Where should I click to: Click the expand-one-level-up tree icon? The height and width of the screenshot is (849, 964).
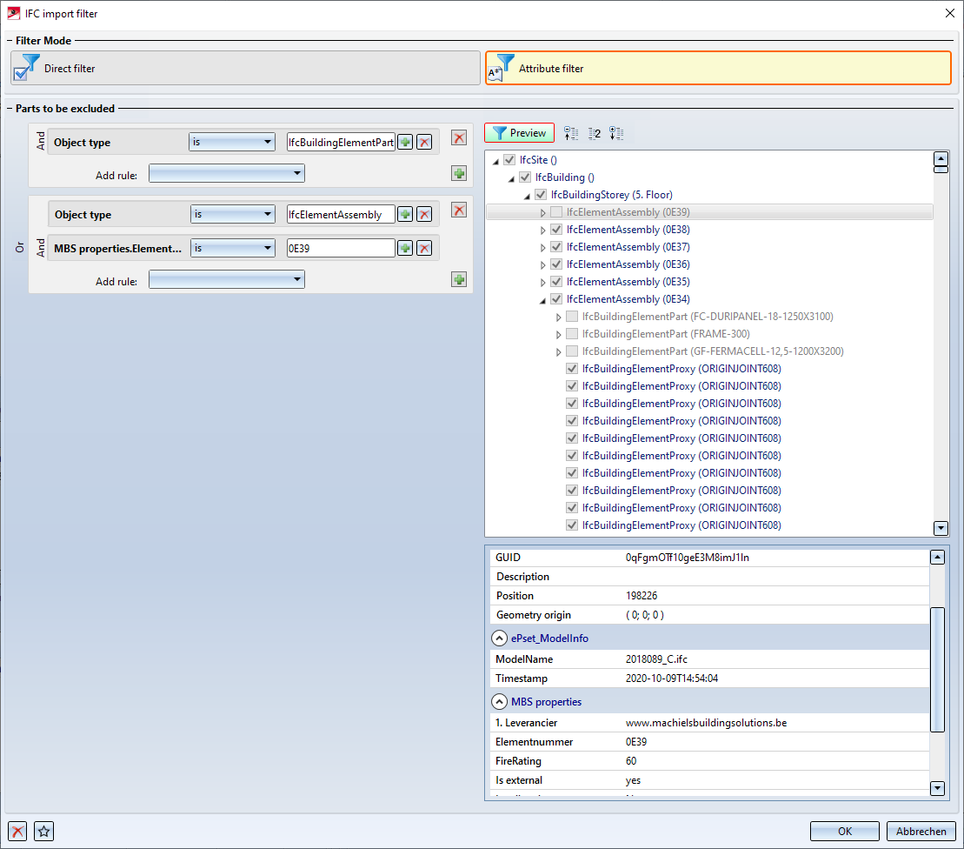click(x=571, y=133)
